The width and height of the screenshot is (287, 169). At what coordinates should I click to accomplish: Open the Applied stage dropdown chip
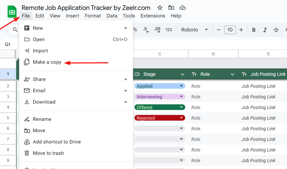pyautogui.click(x=160, y=86)
